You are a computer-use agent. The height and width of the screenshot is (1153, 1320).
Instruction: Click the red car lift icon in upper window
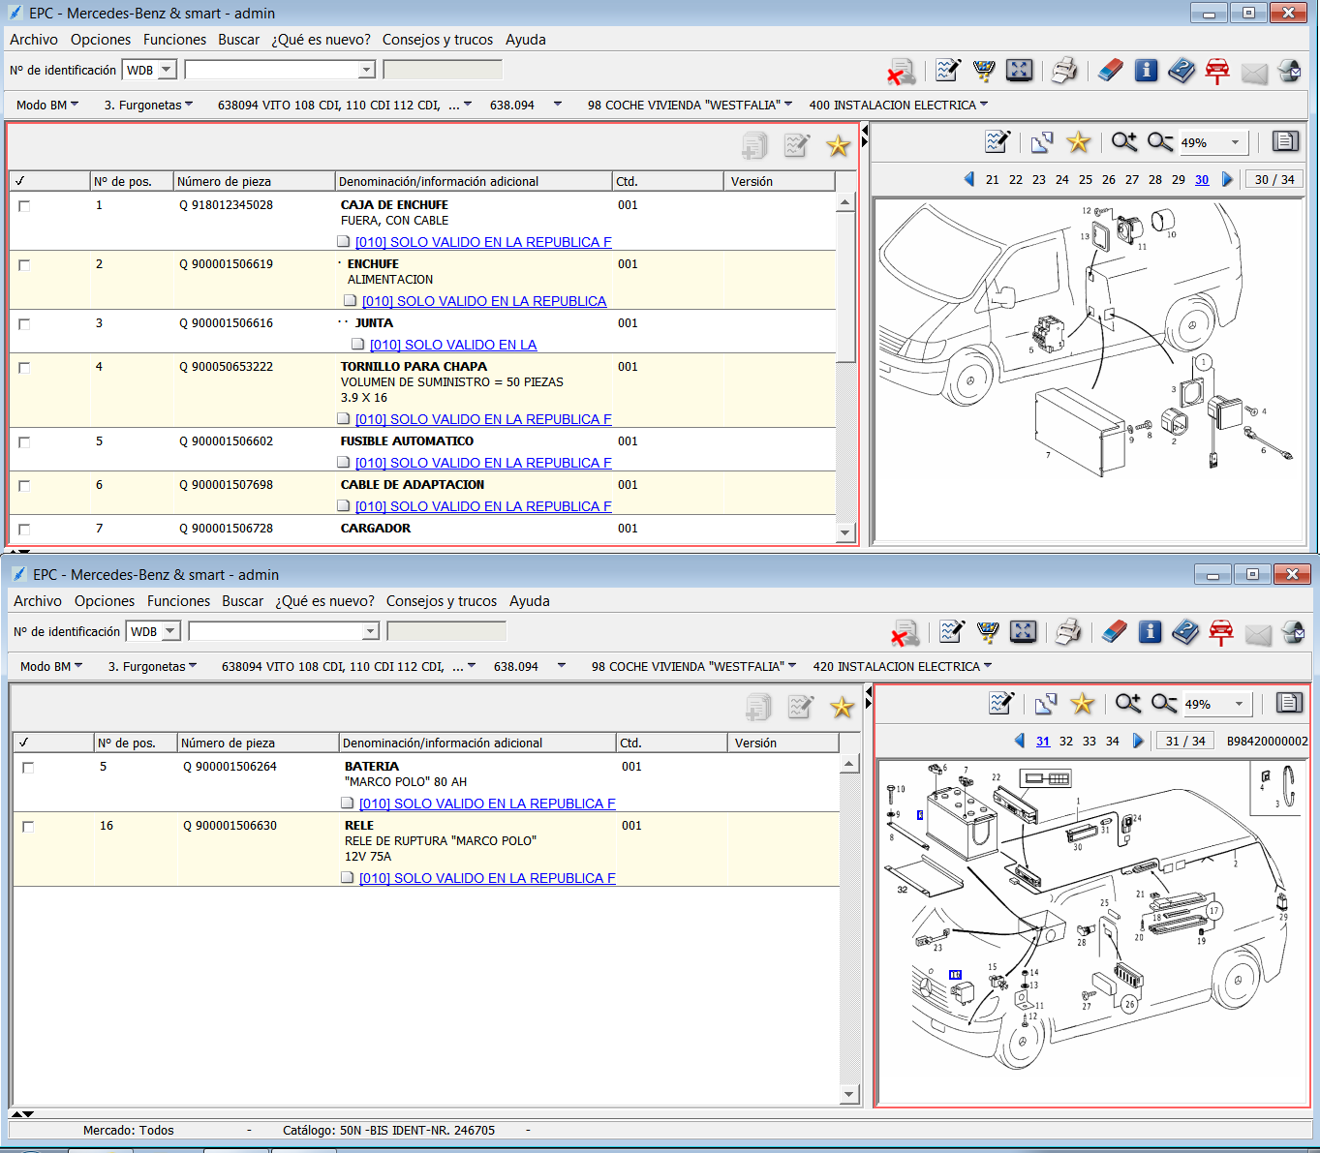click(x=1217, y=70)
